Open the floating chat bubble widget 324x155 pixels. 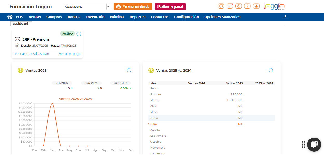pyautogui.click(x=314, y=144)
